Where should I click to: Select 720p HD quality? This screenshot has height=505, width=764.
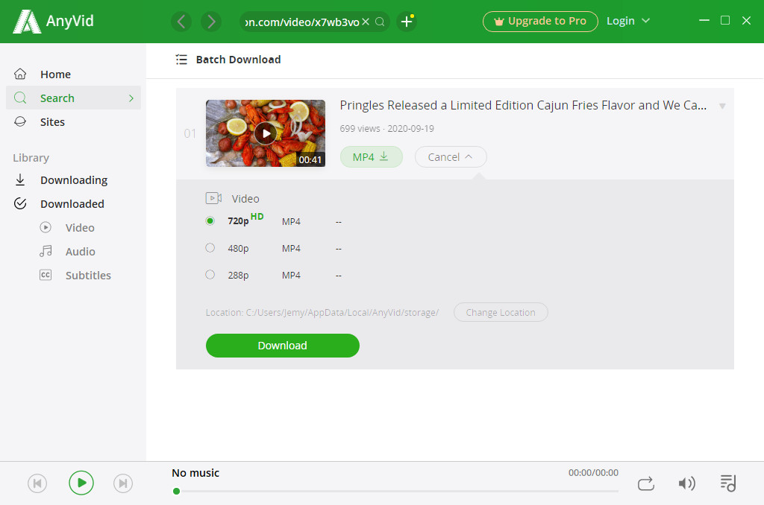(210, 221)
